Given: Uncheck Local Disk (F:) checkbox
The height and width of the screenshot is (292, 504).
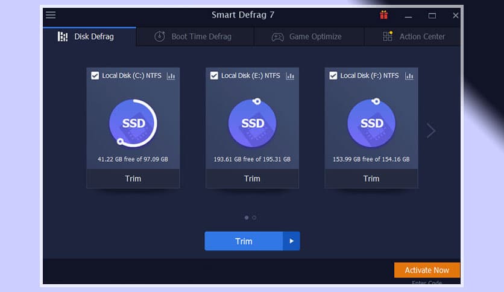Looking at the screenshot, I should (333, 75).
